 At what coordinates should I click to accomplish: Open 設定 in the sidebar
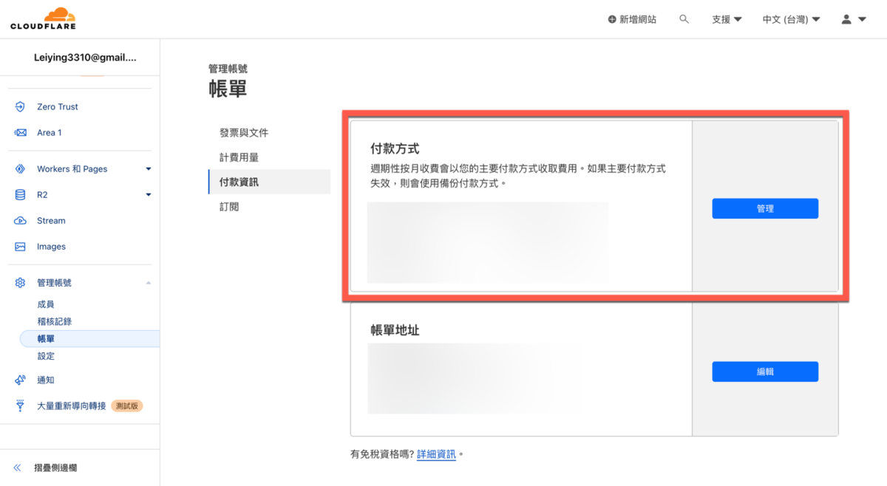46,356
